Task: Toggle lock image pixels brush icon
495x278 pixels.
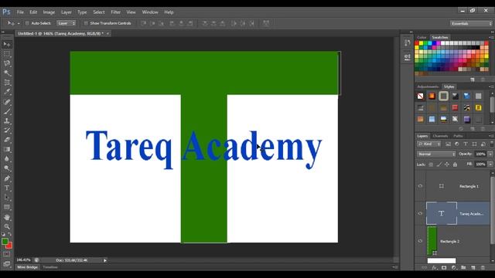Action: 439,164
